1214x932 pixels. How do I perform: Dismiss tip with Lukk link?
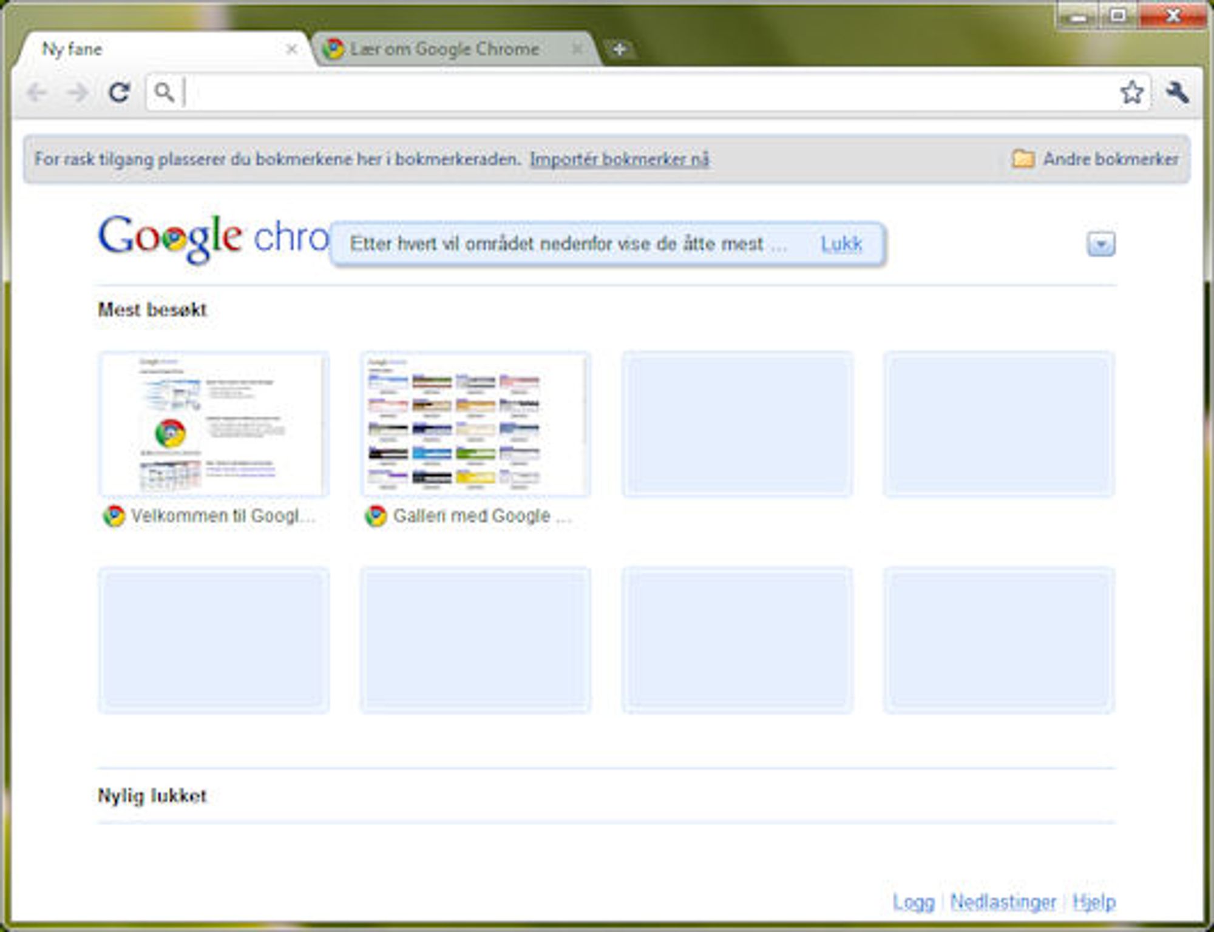point(841,244)
